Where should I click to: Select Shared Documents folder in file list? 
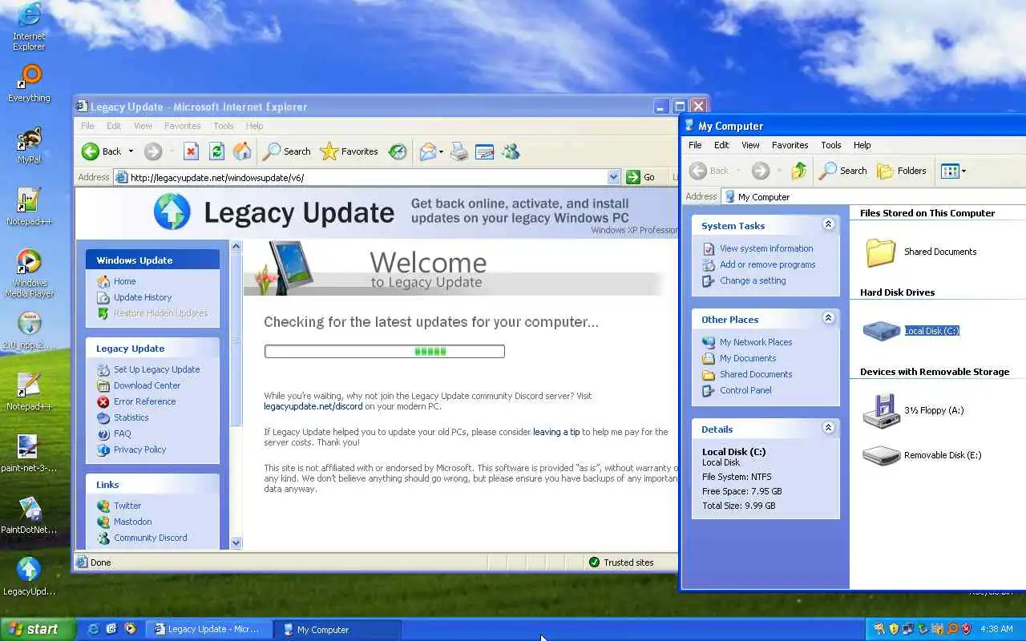[x=921, y=252]
